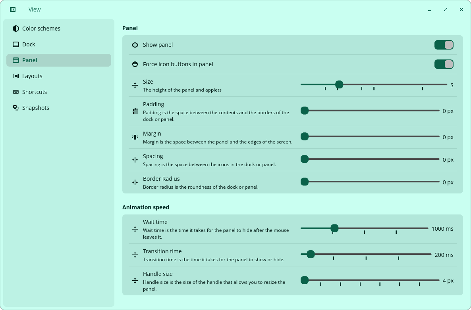The width and height of the screenshot is (471, 310).
Task: Select the Panel page in sidebar
Action: [x=58, y=60]
